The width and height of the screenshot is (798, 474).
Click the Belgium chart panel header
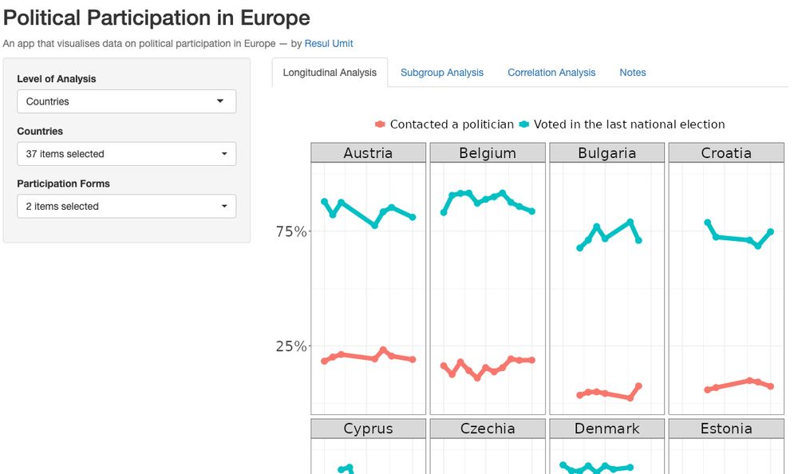click(x=488, y=153)
